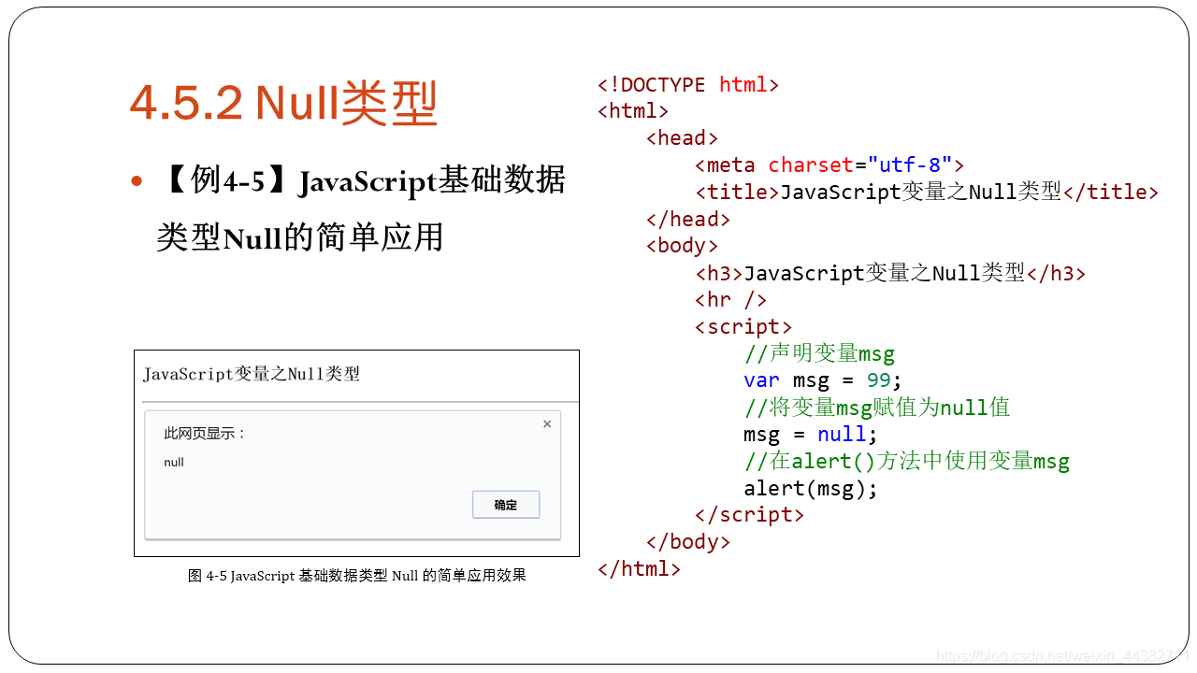Click the 此网页显示： dialog label

tap(205, 434)
